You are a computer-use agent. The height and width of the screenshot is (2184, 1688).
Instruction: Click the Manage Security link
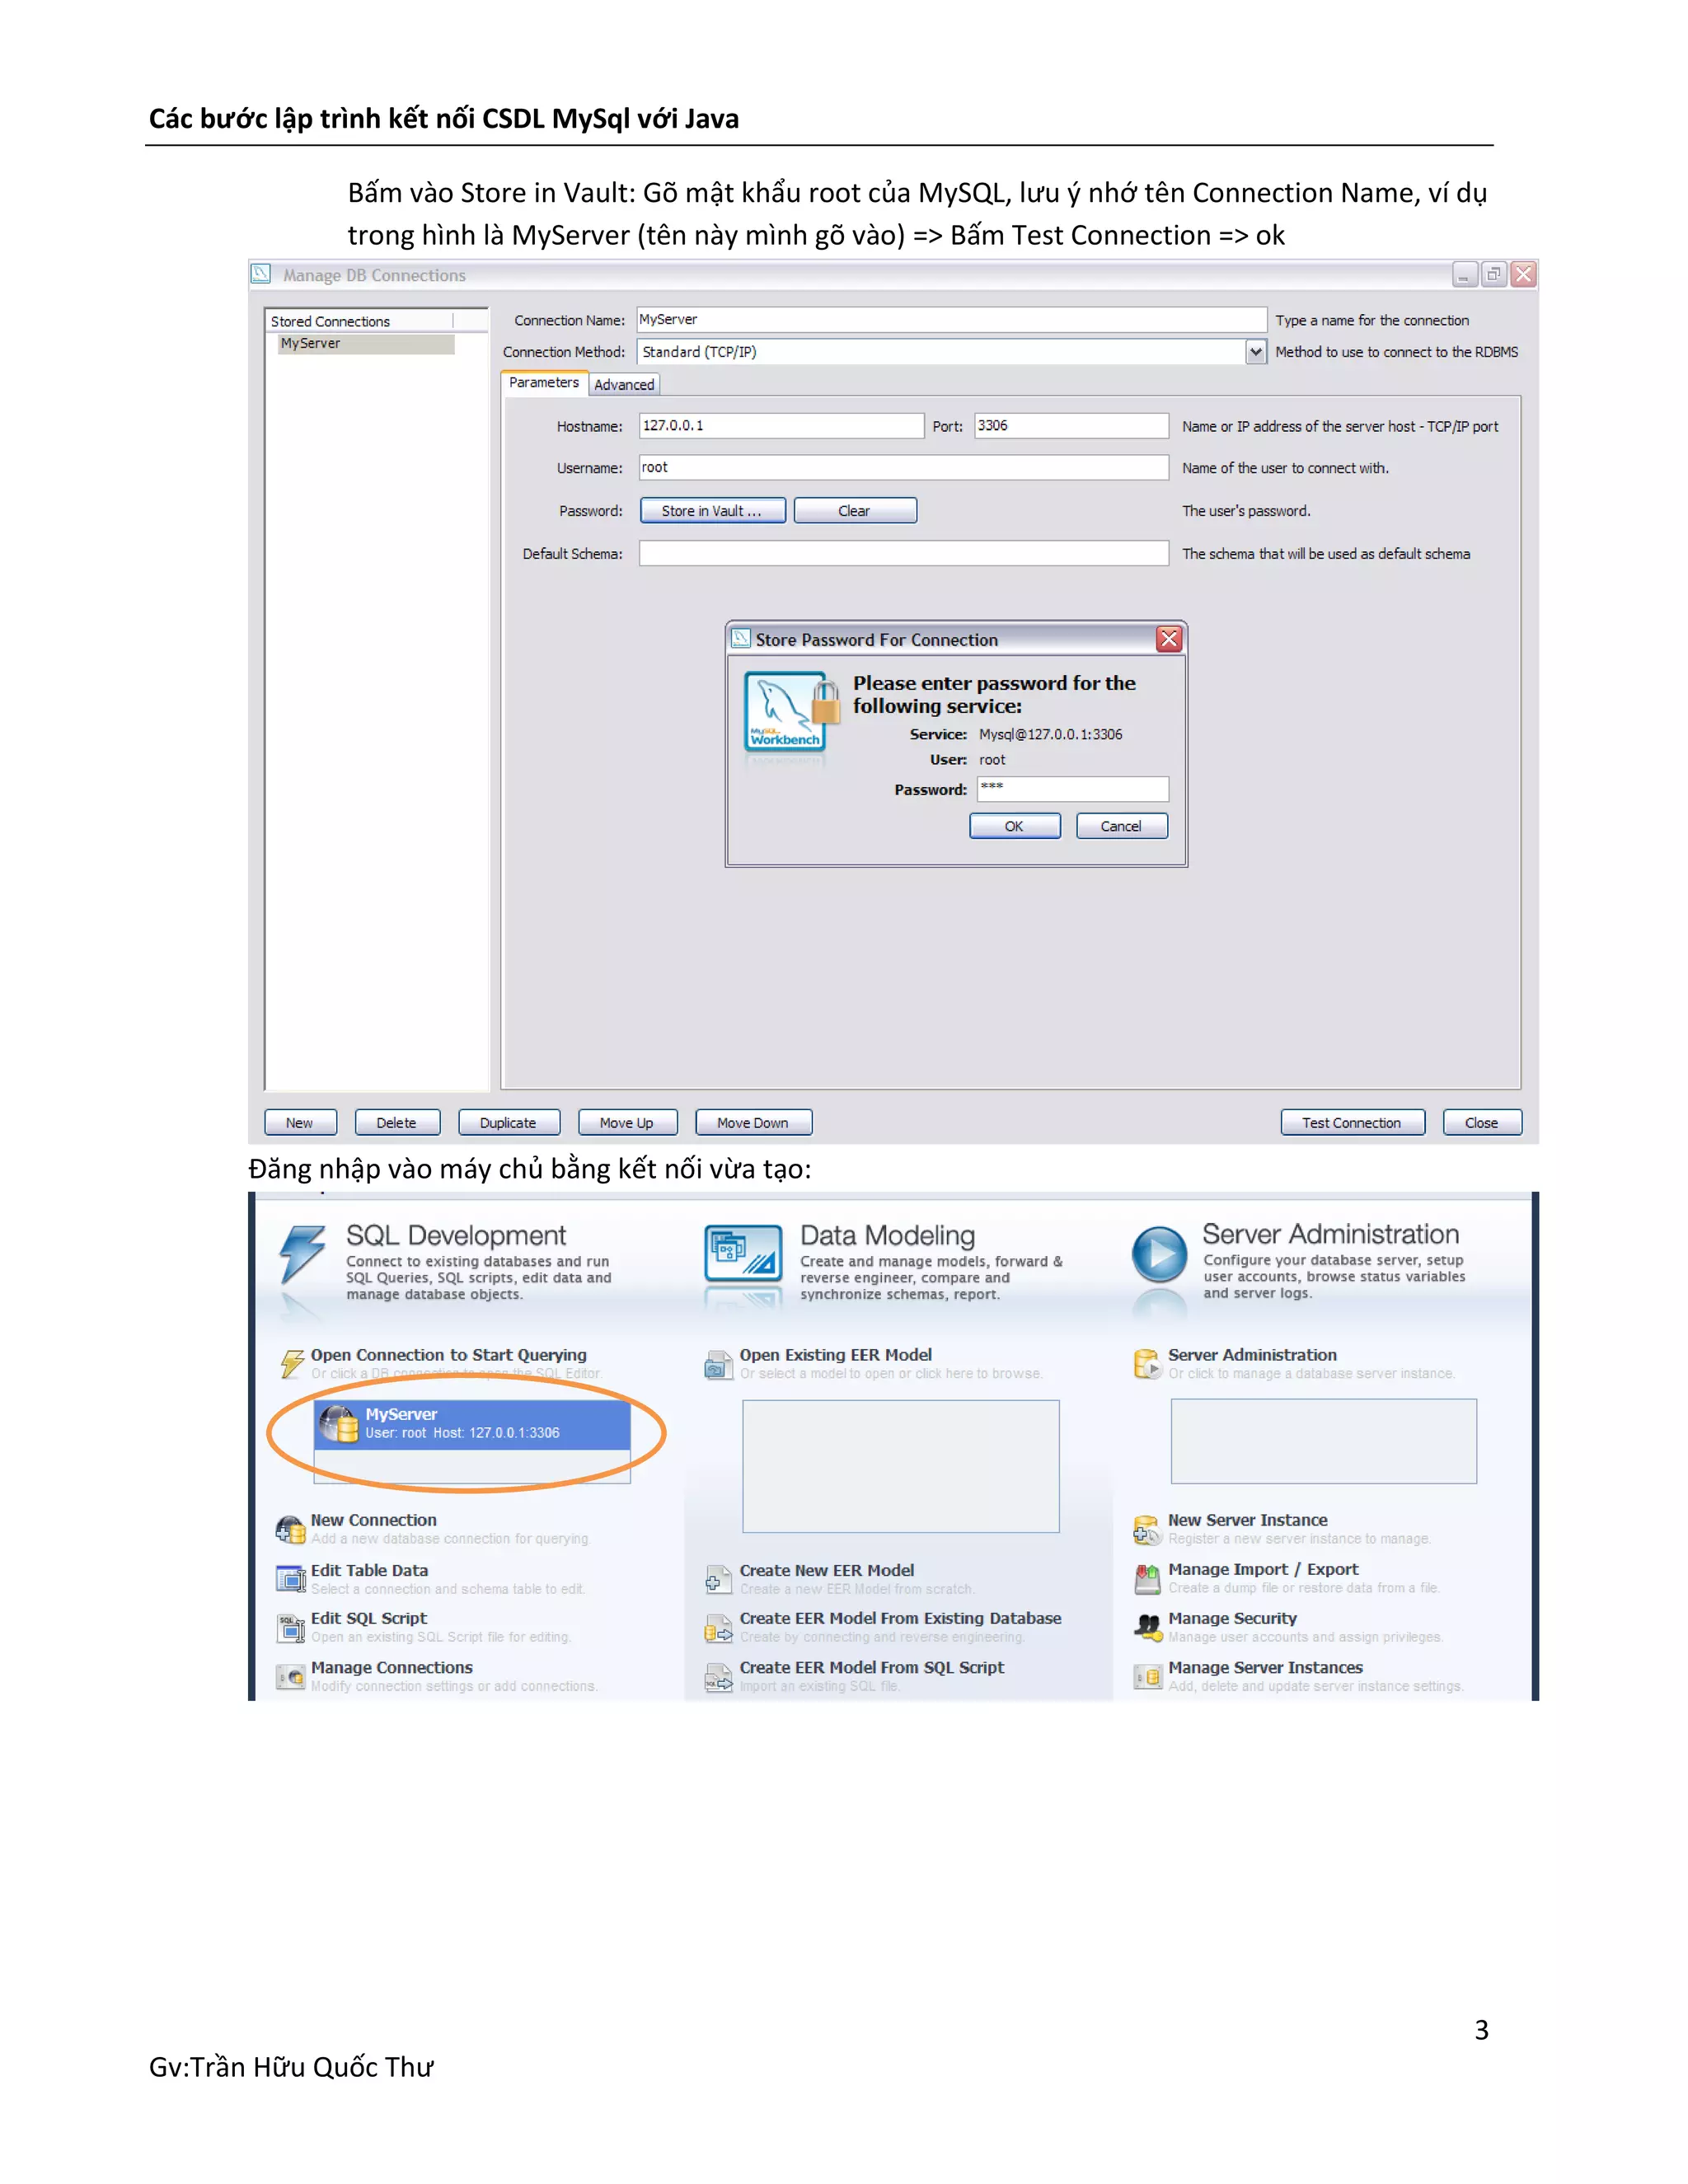pyautogui.click(x=1232, y=1618)
